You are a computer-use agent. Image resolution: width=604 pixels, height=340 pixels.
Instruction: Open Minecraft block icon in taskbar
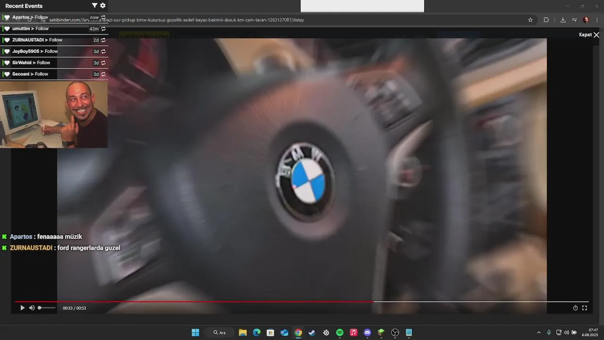pos(381,332)
